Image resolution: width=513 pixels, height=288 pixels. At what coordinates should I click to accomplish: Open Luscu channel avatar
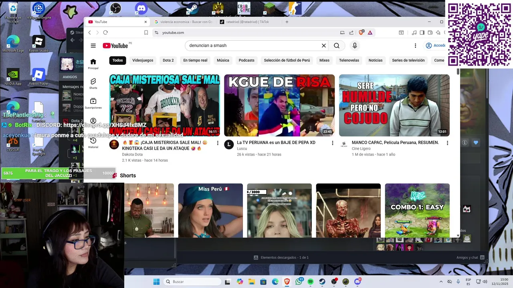229,144
